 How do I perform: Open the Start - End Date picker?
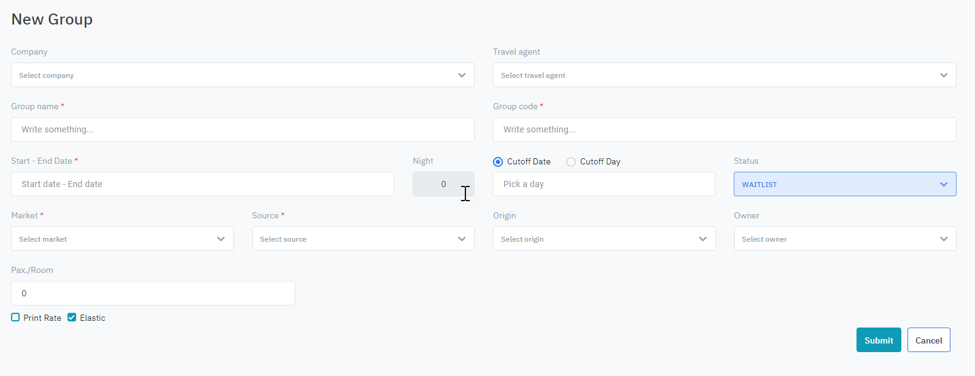[202, 184]
